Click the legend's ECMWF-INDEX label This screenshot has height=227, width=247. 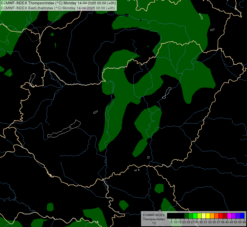[154, 215]
